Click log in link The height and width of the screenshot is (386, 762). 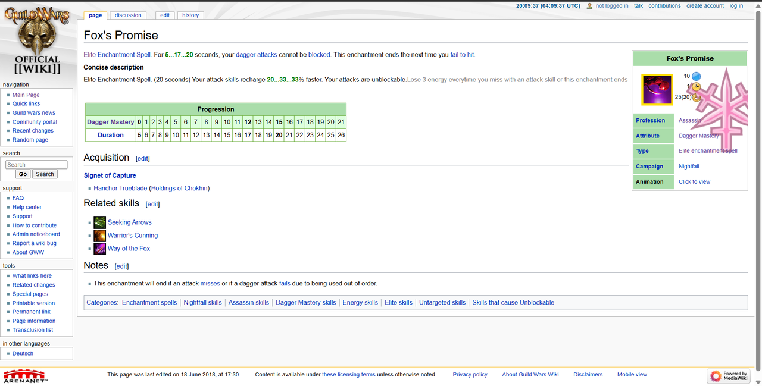coord(736,6)
